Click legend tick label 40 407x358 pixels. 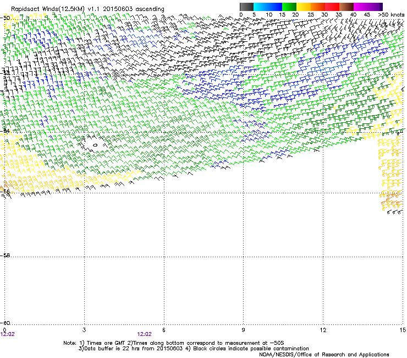pyautogui.click(x=353, y=15)
